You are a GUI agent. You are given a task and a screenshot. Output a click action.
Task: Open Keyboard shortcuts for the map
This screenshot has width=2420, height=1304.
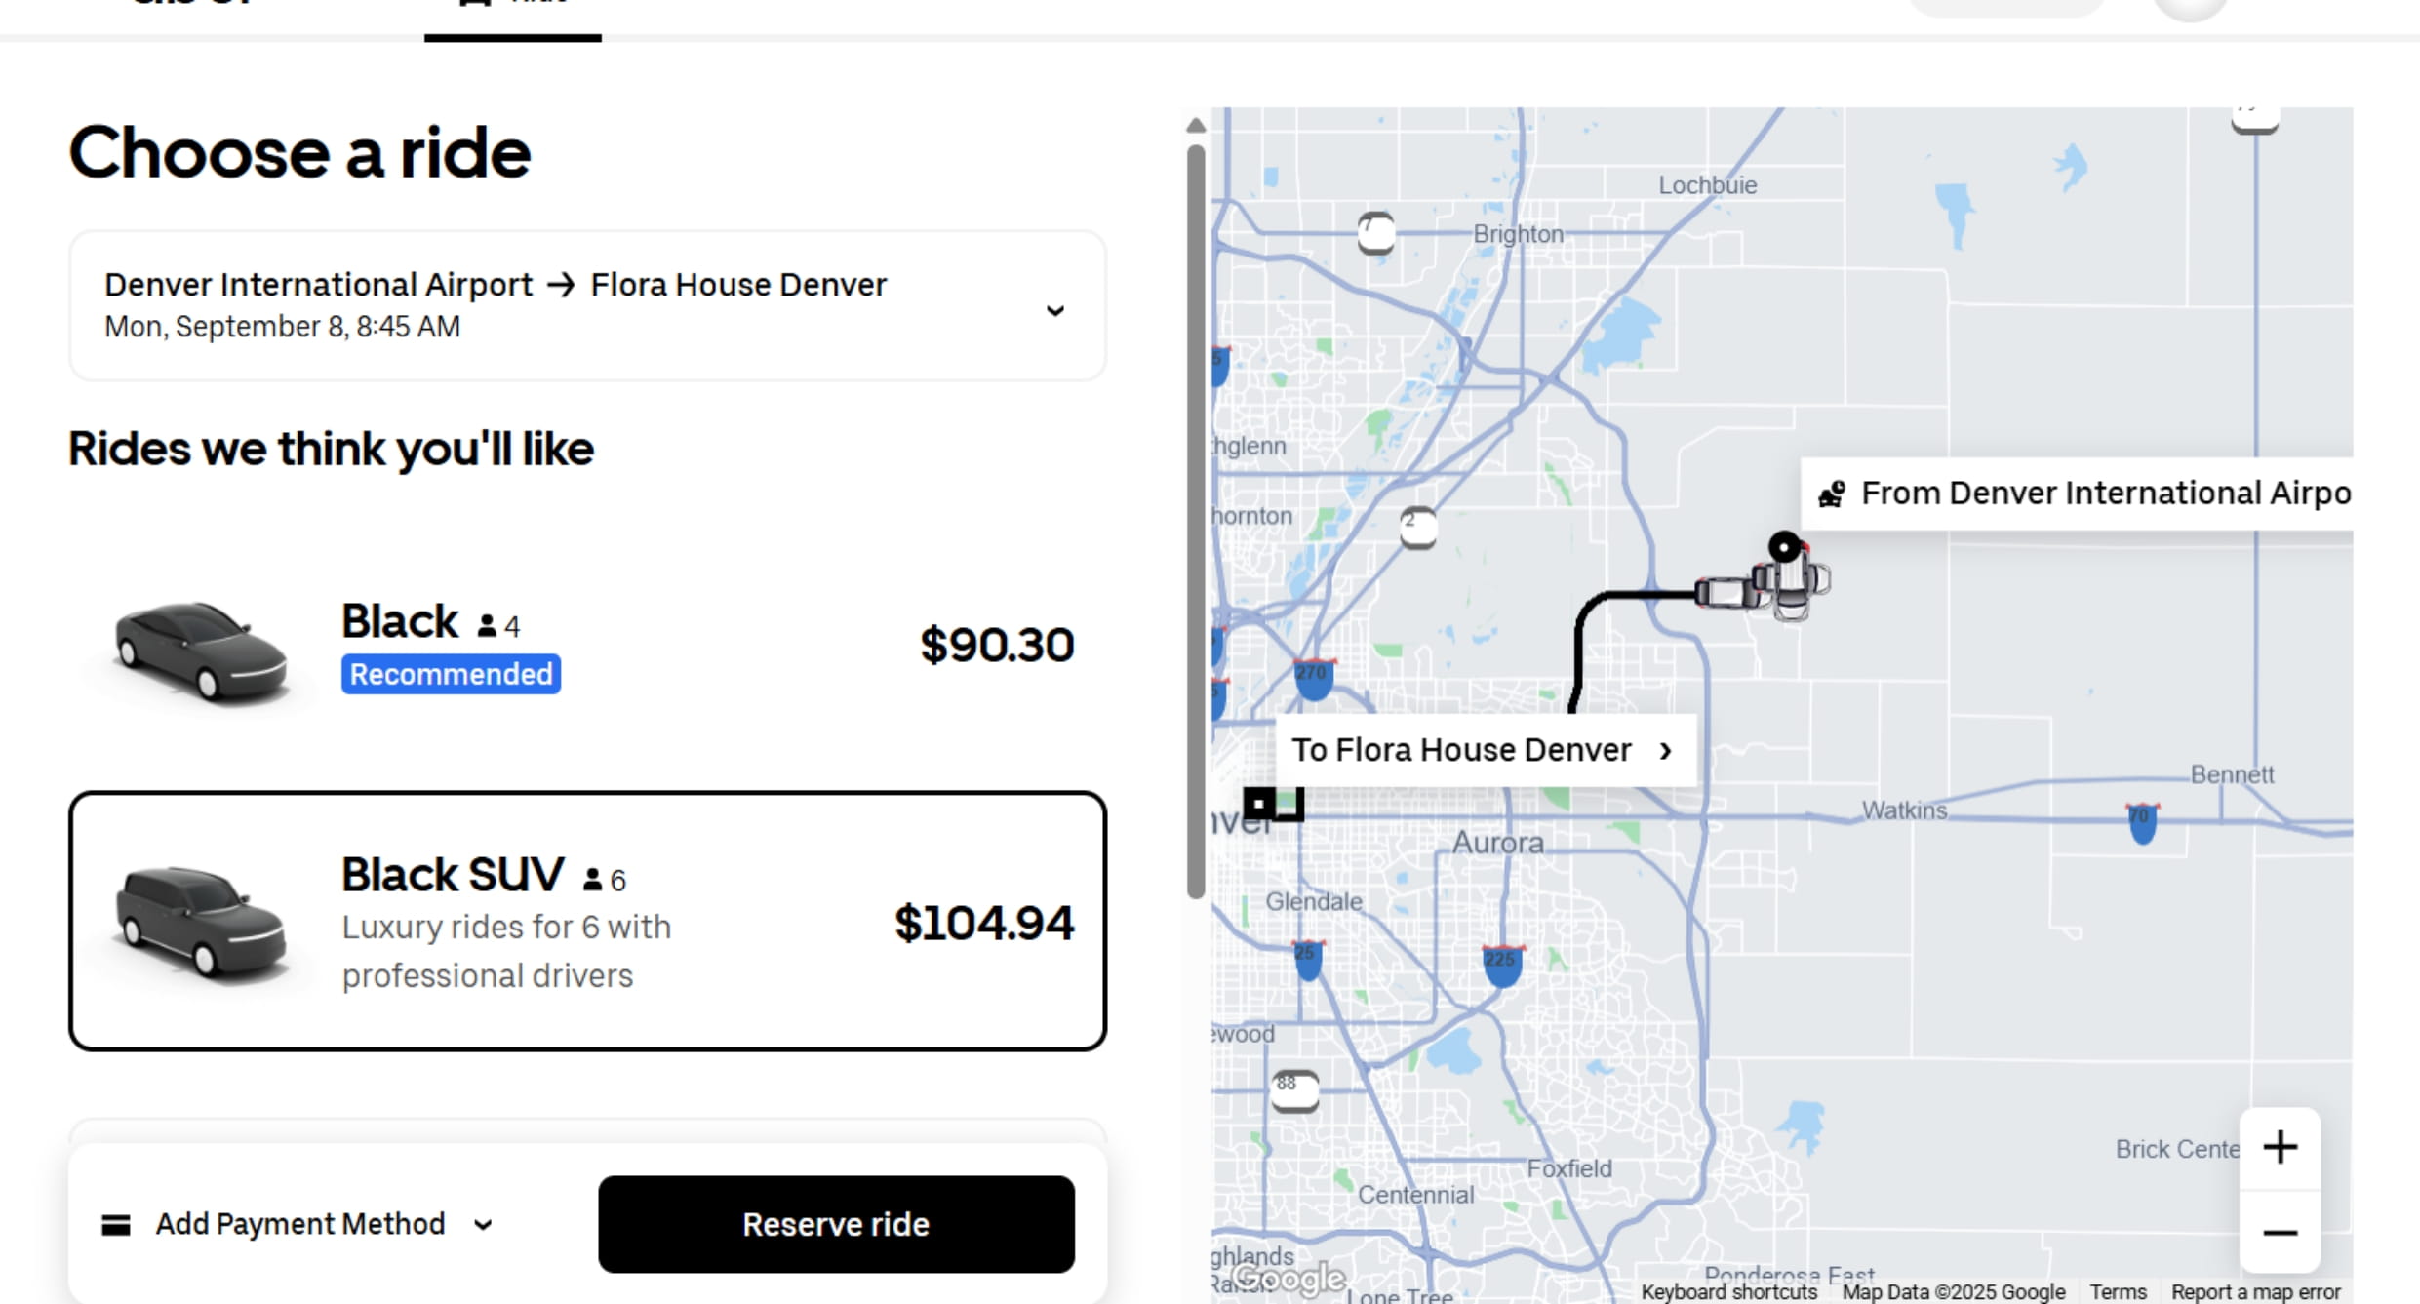[1728, 1291]
